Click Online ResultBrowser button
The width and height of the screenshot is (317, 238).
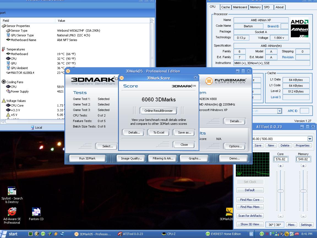pyautogui.click(x=158, y=111)
